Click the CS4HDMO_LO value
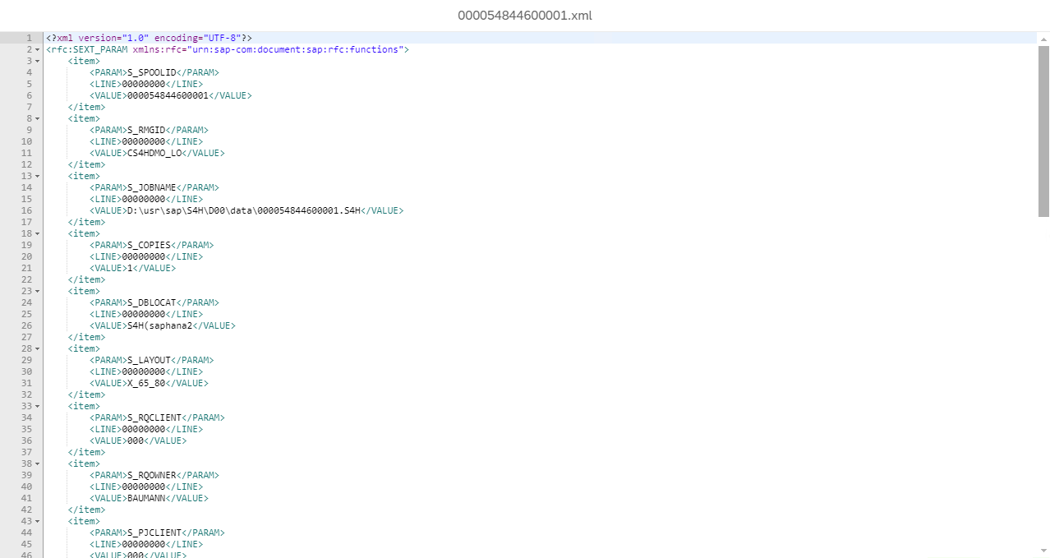1050x558 pixels. pos(154,153)
